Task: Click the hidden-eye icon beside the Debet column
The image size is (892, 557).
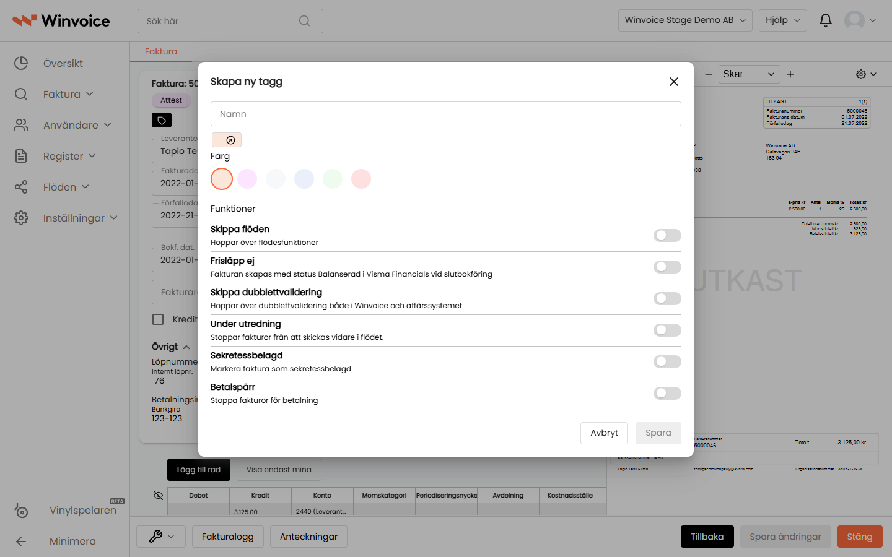Action: point(158,495)
